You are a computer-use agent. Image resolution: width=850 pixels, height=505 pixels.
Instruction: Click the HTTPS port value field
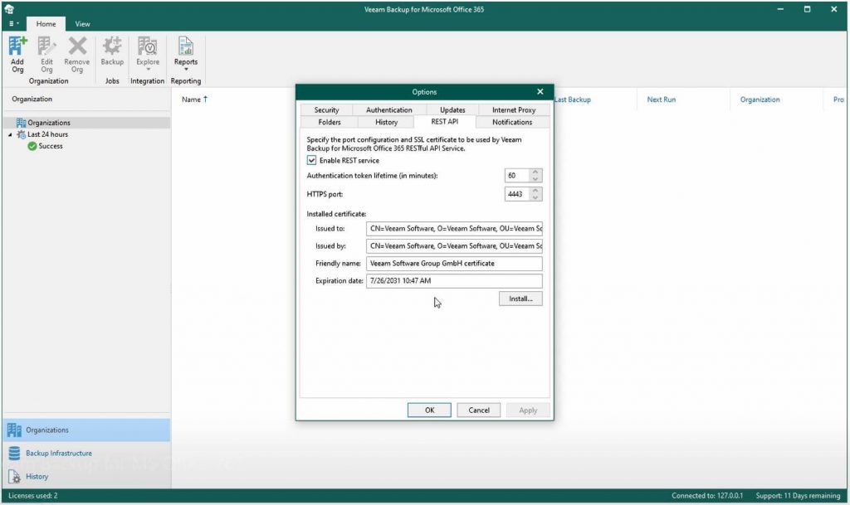517,194
